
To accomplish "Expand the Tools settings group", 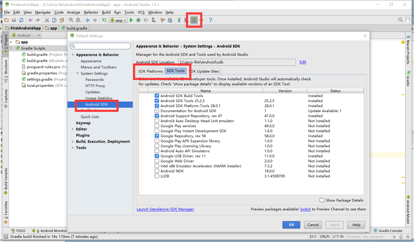I will [x=73, y=148].
